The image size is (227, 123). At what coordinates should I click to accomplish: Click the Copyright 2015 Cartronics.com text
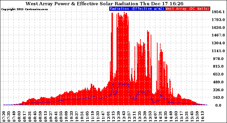click(x=24, y=9)
